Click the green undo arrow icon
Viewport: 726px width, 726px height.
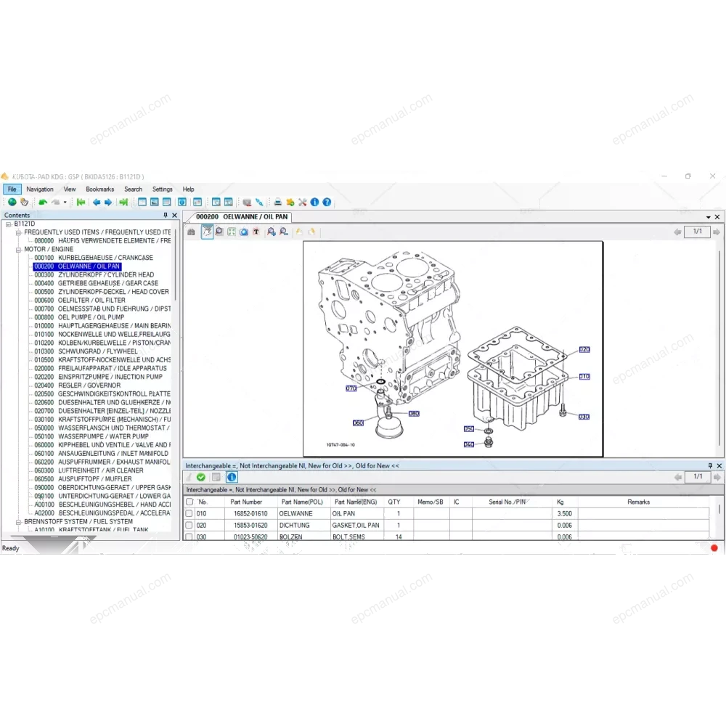43,203
